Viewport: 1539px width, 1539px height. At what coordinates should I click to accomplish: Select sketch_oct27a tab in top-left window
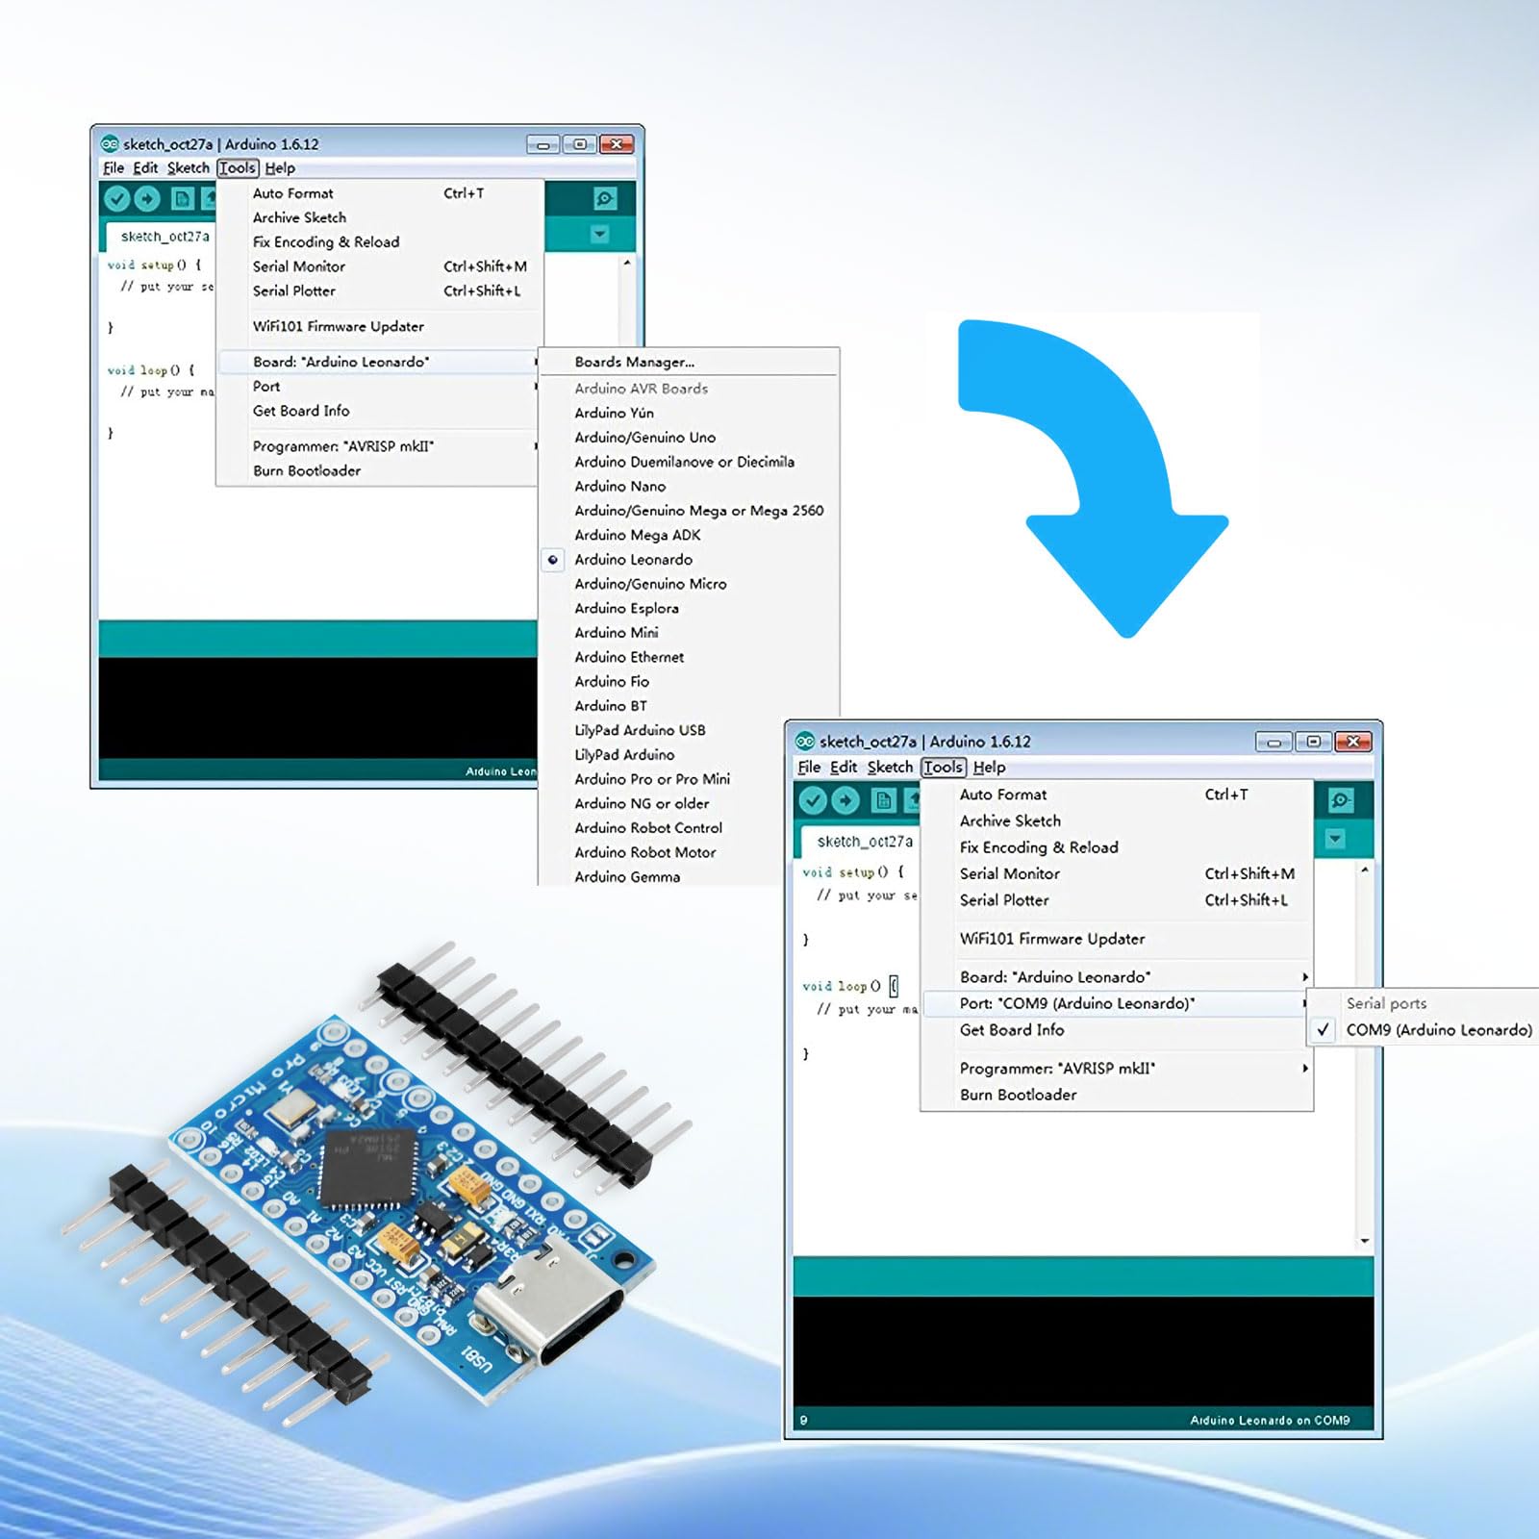tap(159, 236)
